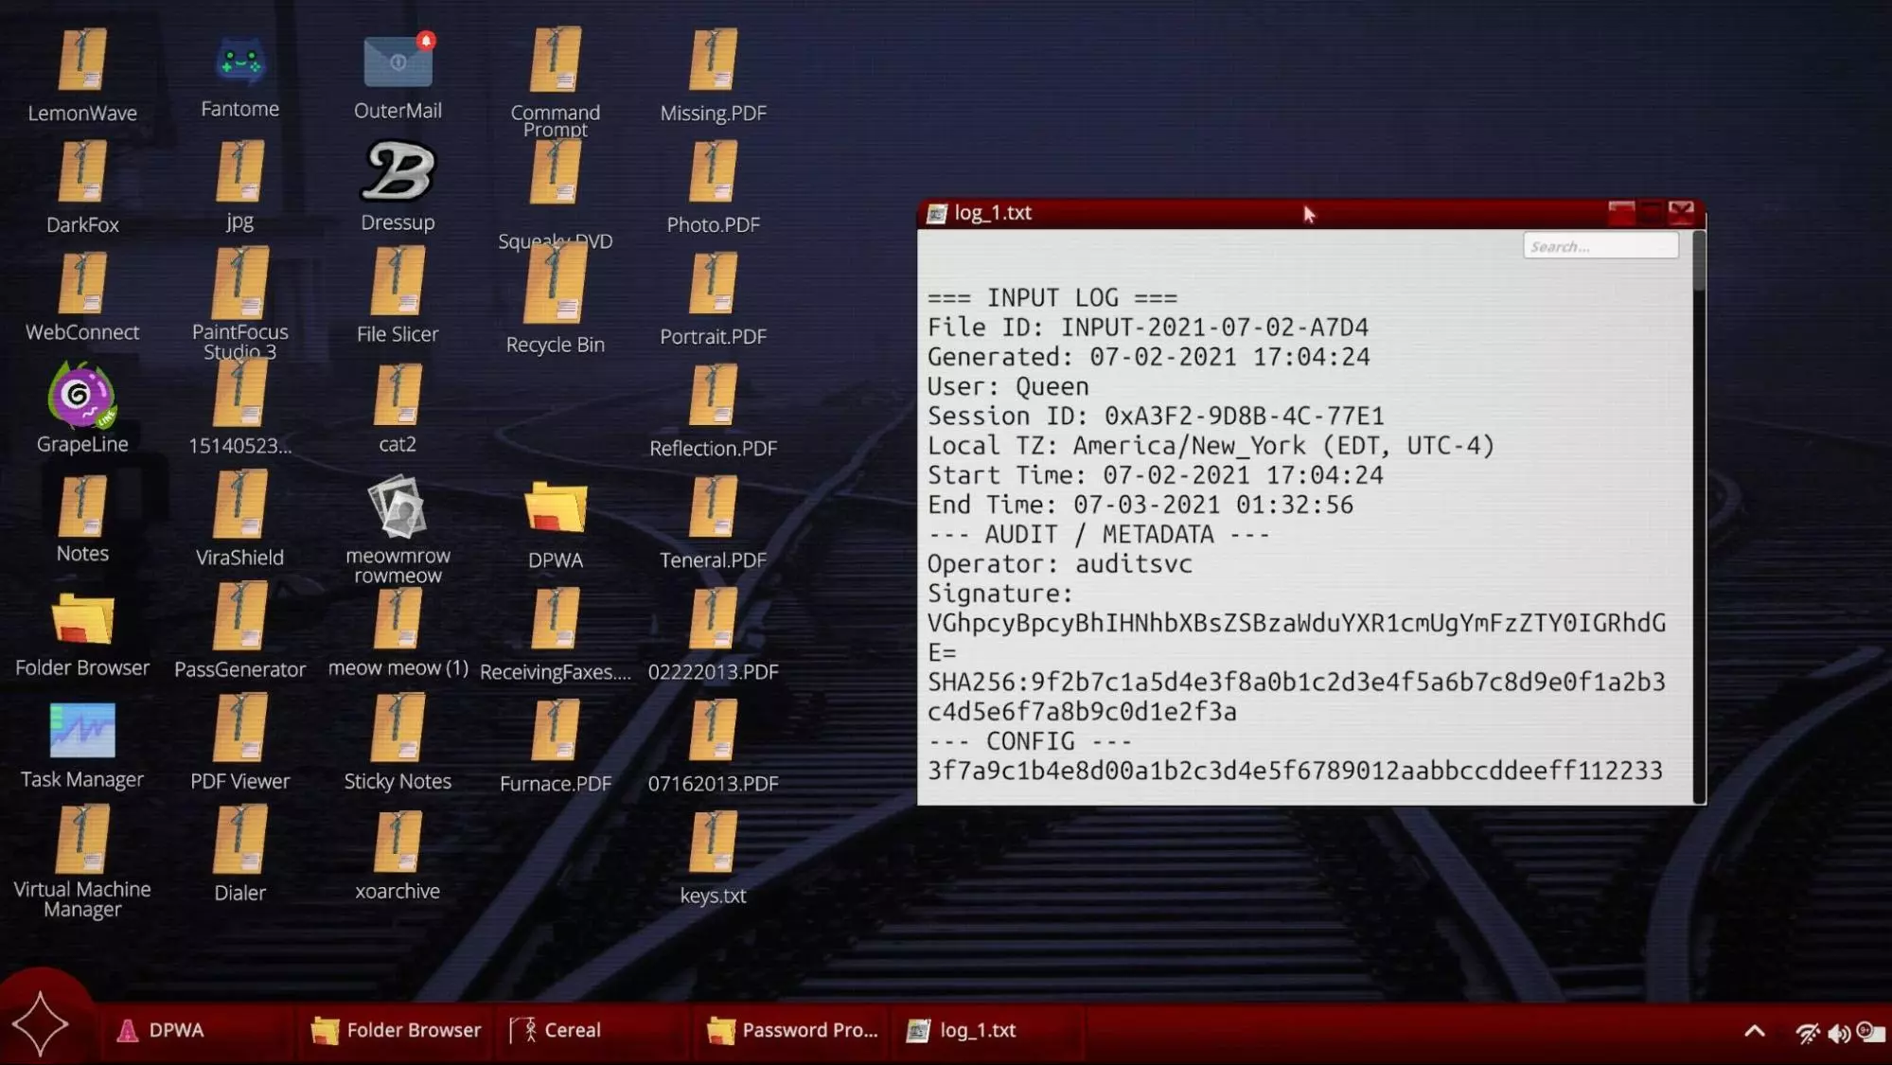The image size is (1892, 1065).
Task: Click the Search field in log_1.txt
Action: 1600,246
